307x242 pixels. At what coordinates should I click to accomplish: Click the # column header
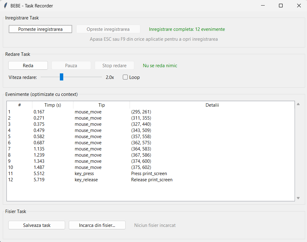[x=19, y=105]
